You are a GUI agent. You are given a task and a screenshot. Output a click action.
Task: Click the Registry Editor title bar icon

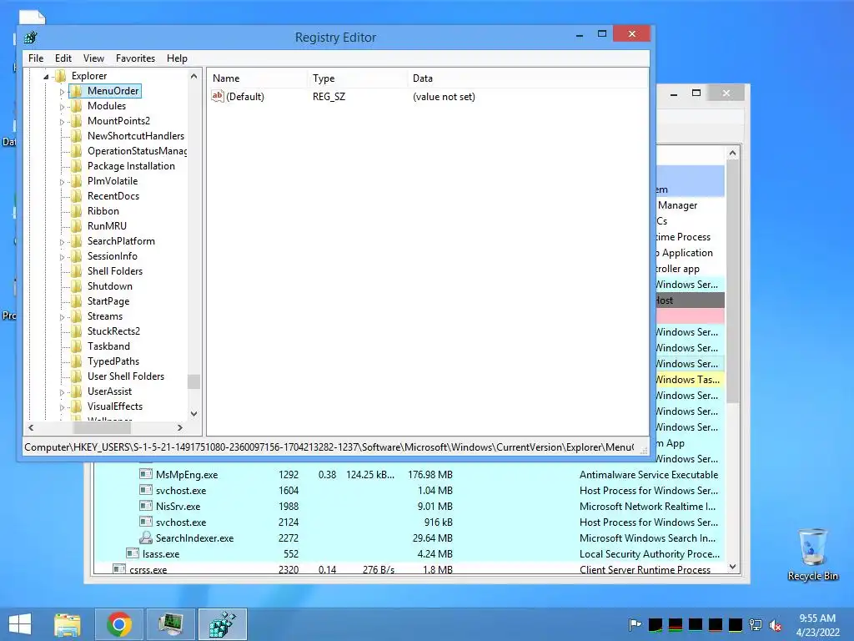coord(31,38)
